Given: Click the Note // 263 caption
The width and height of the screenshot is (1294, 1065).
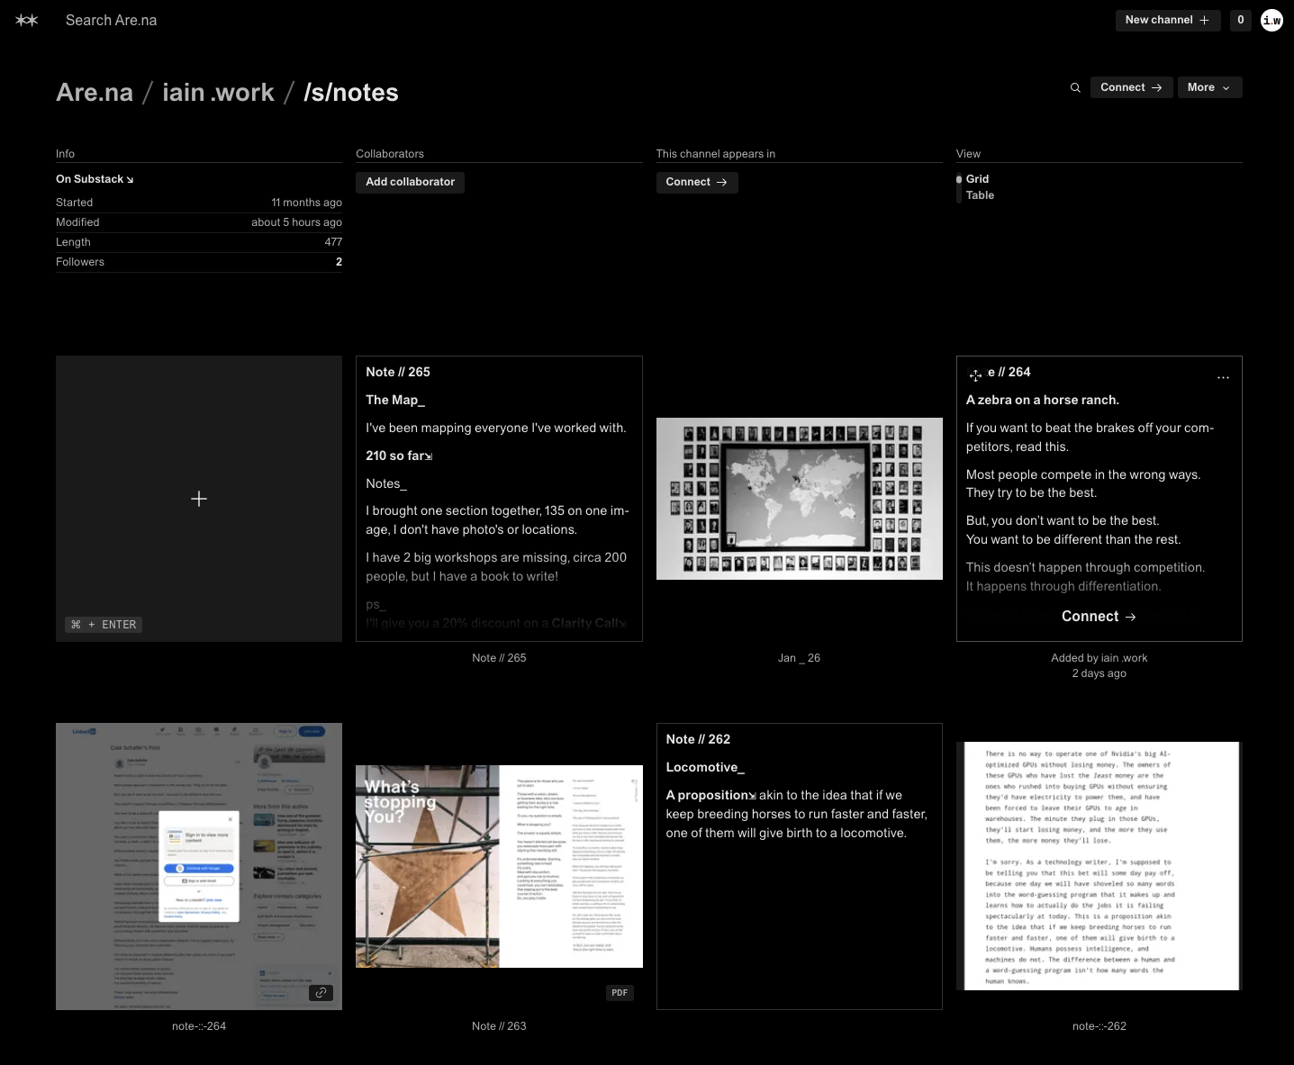Looking at the screenshot, I should (499, 1026).
